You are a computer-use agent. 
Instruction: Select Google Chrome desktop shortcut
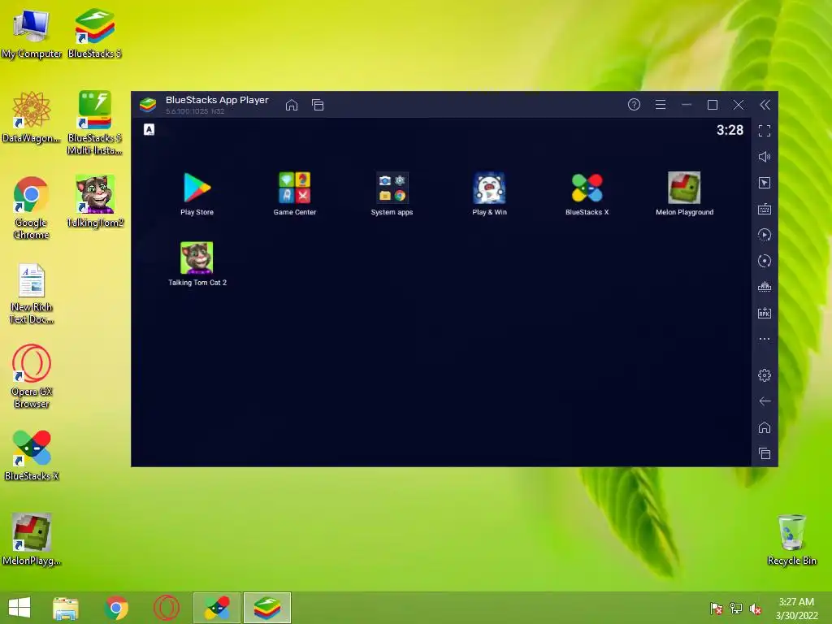pyautogui.click(x=32, y=207)
